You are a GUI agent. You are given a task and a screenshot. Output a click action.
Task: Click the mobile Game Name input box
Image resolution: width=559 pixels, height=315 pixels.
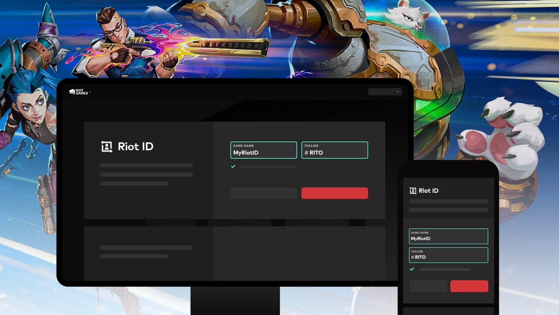click(448, 236)
